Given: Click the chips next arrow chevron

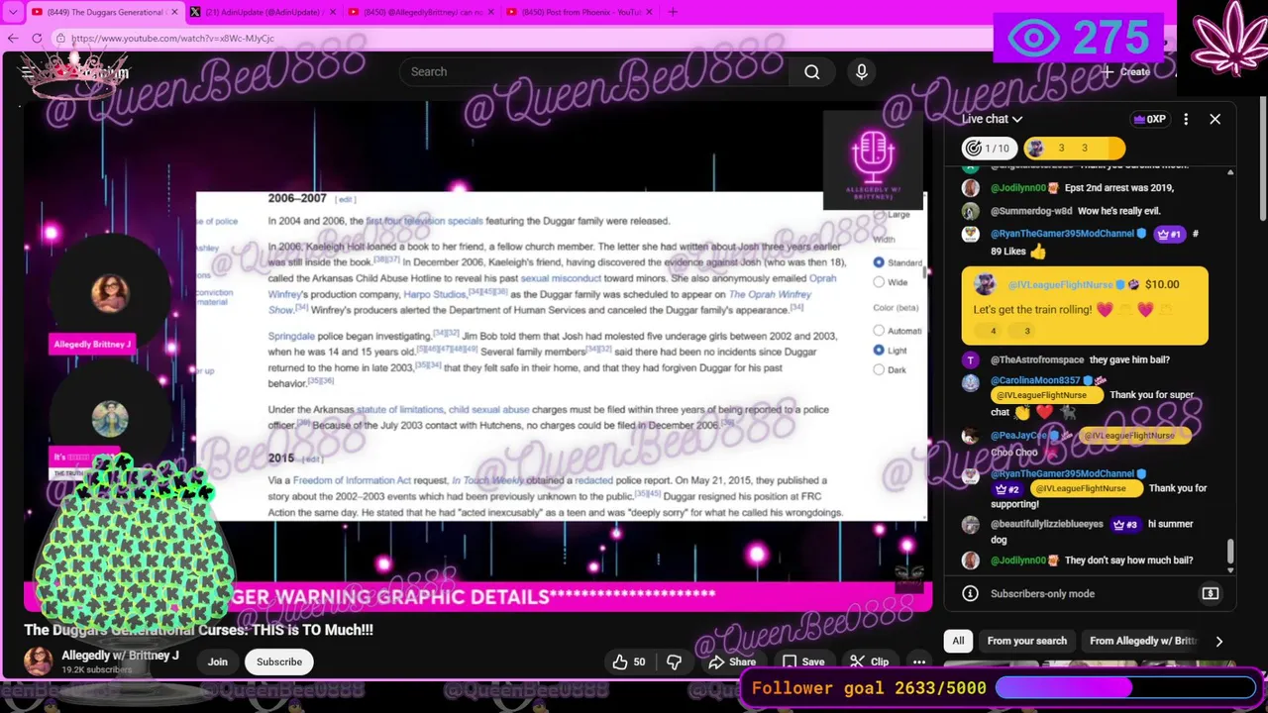Looking at the screenshot, I should click(1218, 641).
